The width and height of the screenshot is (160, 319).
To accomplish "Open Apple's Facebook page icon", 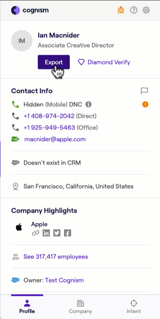I will pos(68,233).
